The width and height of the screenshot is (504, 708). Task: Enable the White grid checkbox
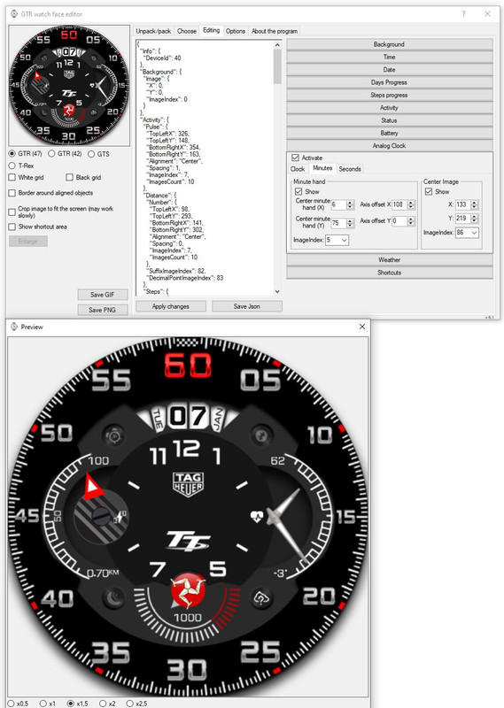point(12,178)
